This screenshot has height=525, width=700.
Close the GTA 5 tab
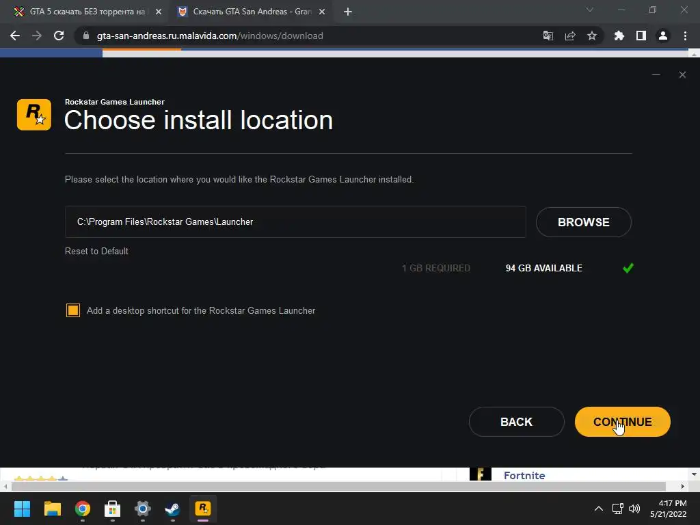point(159,12)
